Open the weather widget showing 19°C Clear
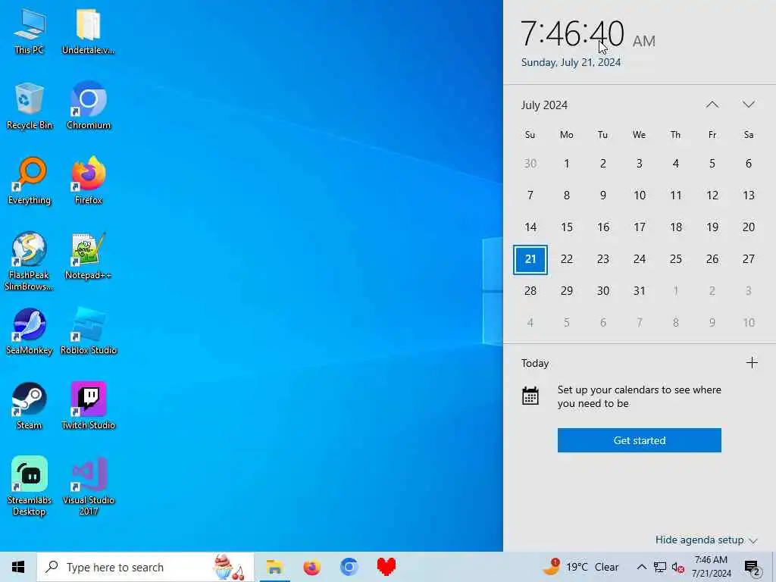 point(581,567)
